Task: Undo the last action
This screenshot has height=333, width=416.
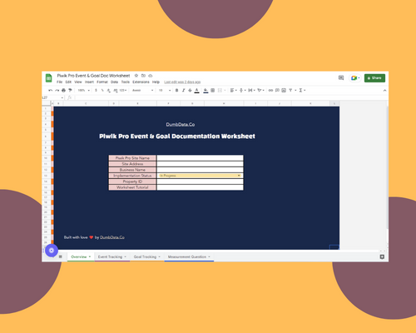Action: click(x=50, y=90)
